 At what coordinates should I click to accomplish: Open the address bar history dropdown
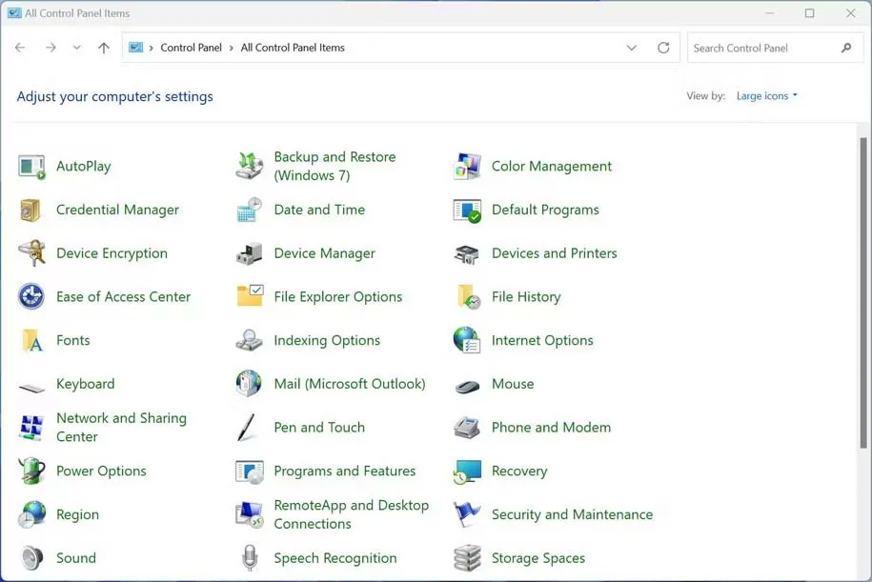(631, 48)
